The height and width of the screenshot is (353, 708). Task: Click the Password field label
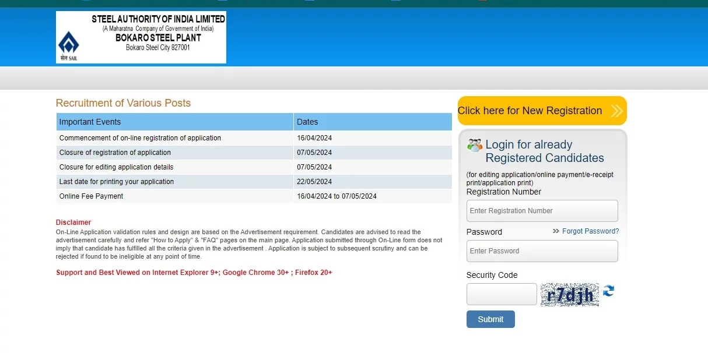[x=484, y=232]
